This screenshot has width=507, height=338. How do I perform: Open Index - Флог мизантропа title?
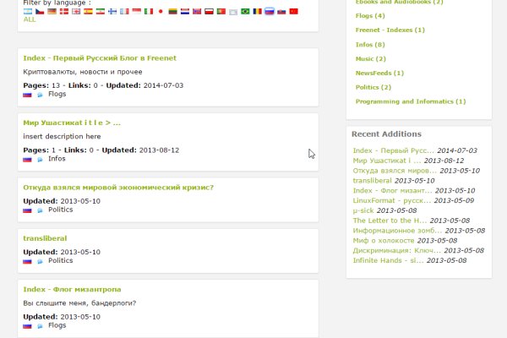[72, 290]
